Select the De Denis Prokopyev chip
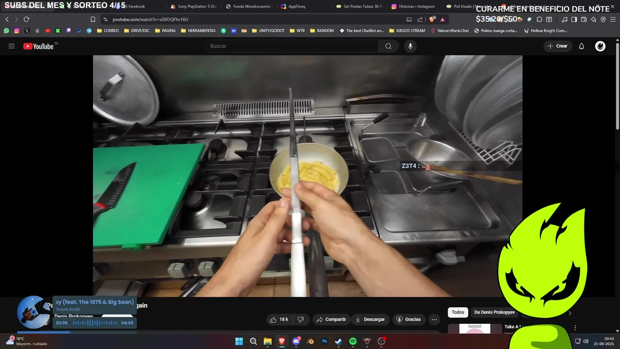620x349 pixels. coord(495,312)
